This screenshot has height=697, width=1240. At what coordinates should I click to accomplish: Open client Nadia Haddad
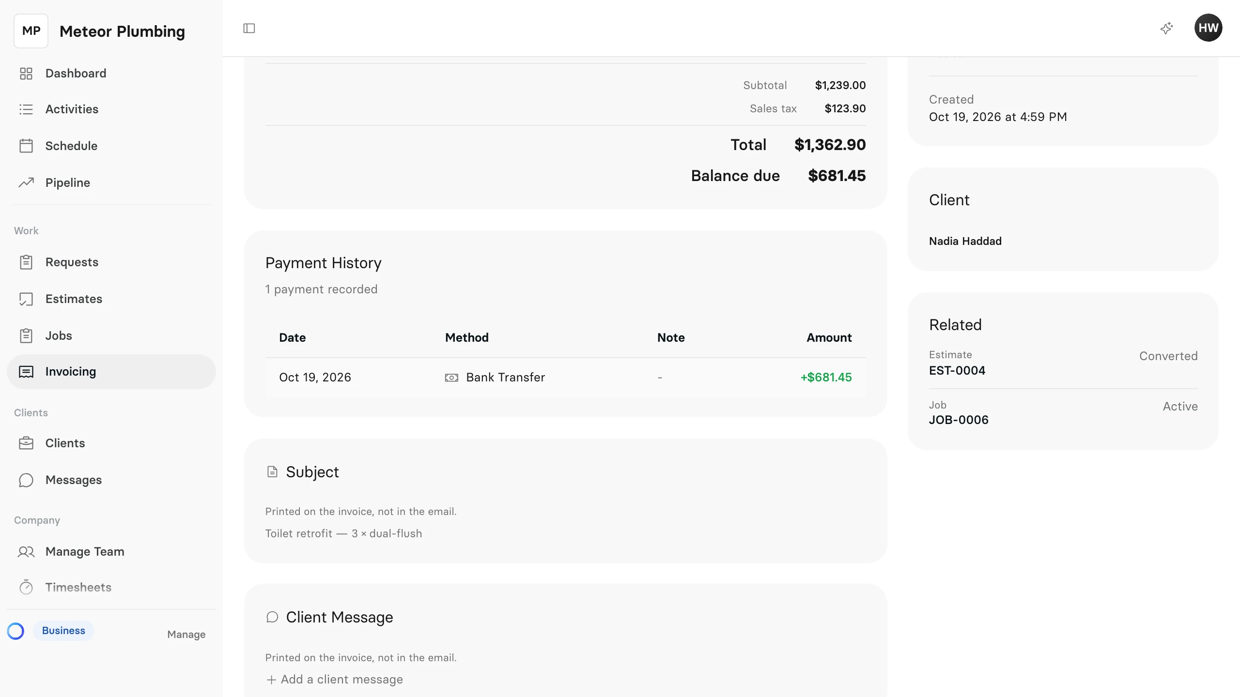[x=965, y=241]
